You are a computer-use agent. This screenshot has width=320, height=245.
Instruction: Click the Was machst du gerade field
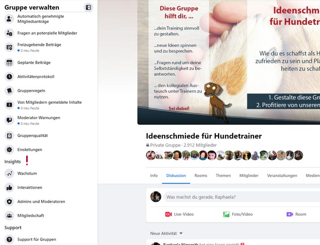click(242, 197)
